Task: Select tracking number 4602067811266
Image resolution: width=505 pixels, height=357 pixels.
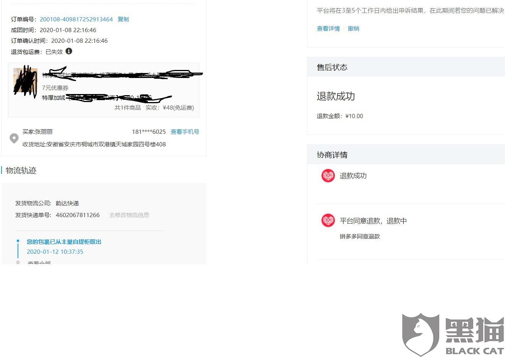Action: 78,215
